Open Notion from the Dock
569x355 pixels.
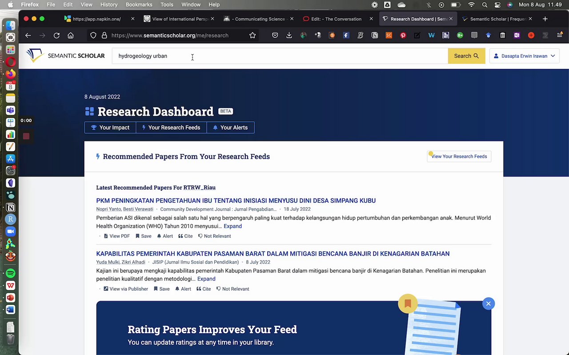[11, 207]
